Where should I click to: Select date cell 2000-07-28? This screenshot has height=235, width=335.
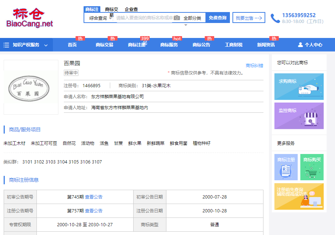[x=215, y=197]
